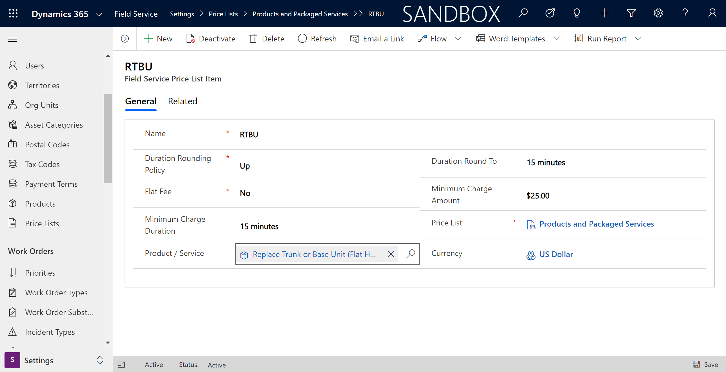Switch to the General tab
Viewport: 726px width, 372px height.
point(141,101)
